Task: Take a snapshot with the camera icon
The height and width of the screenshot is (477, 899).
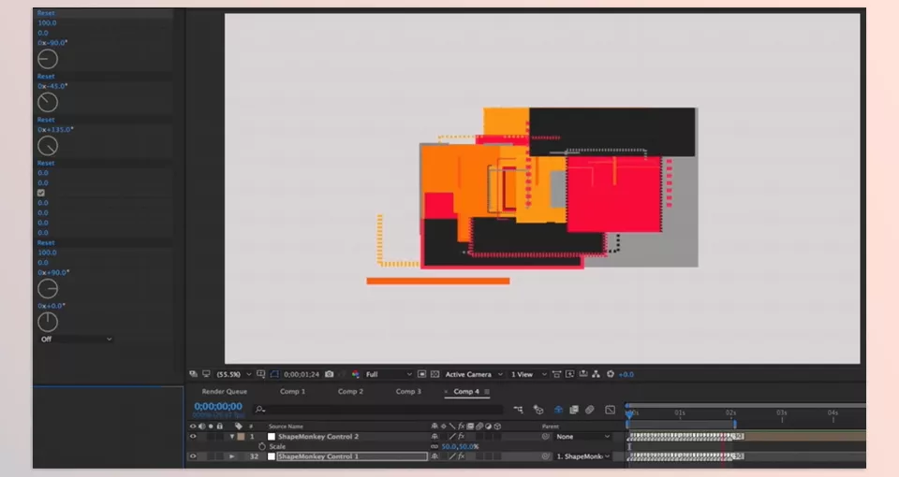Action: pyautogui.click(x=329, y=374)
